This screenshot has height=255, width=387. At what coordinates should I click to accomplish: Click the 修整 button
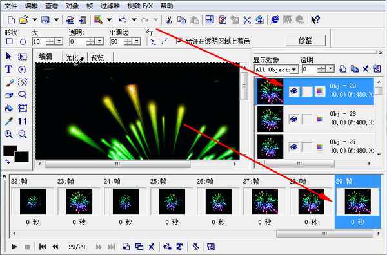[305, 41]
